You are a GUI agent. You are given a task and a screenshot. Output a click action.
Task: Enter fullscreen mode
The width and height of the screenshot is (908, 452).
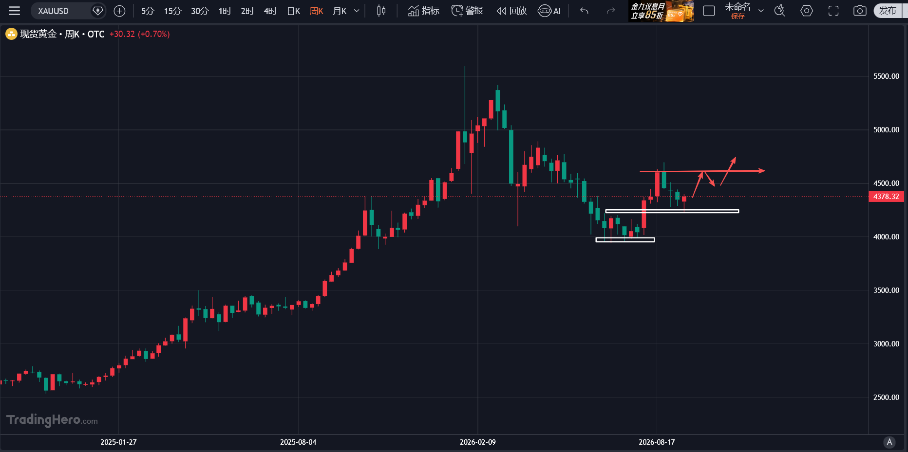[x=833, y=11]
